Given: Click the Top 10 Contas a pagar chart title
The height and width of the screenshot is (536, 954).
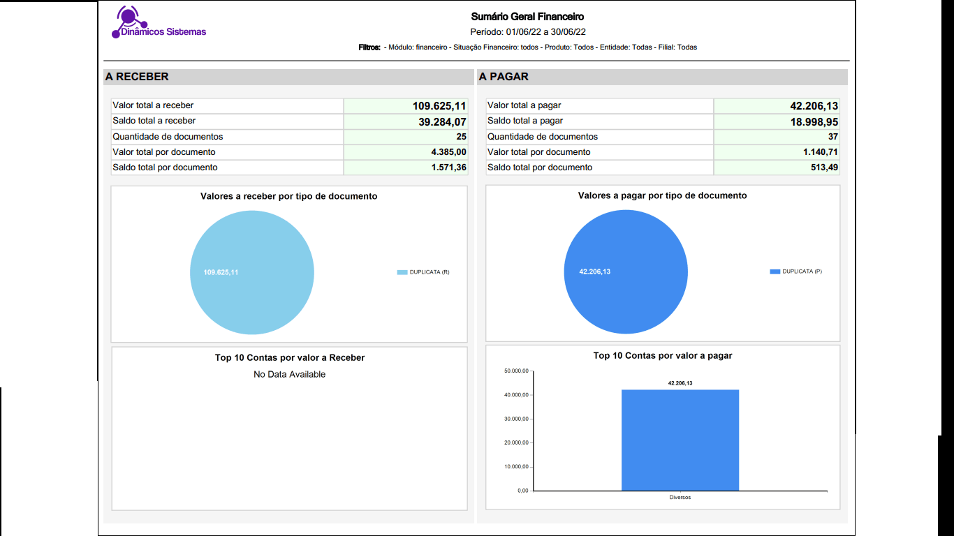Looking at the screenshot, I should (662, 356).
